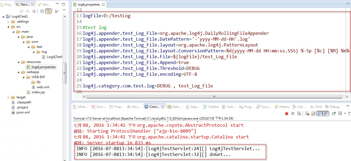Viewport: 351px width, 161px height.
Task: Navigate forward in the Navigator history
Action: [27, 11]
